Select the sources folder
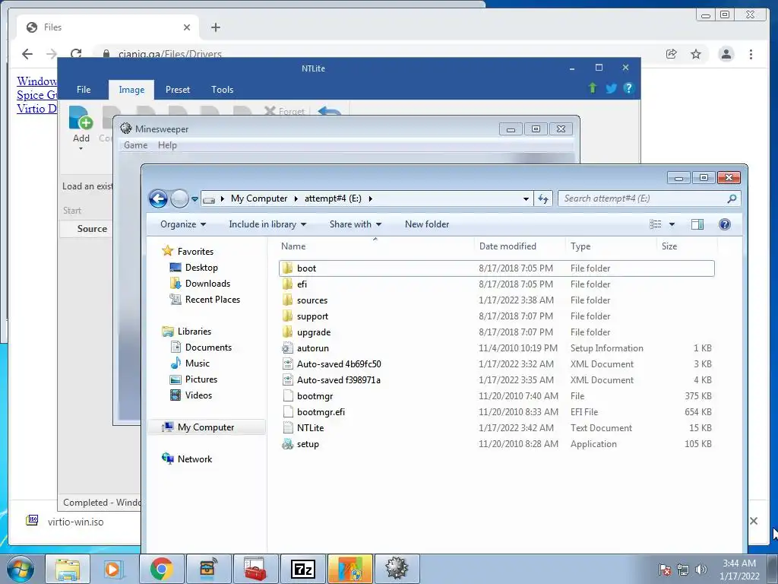The width and height of the screenshot is (778, 584). [496, 300]
